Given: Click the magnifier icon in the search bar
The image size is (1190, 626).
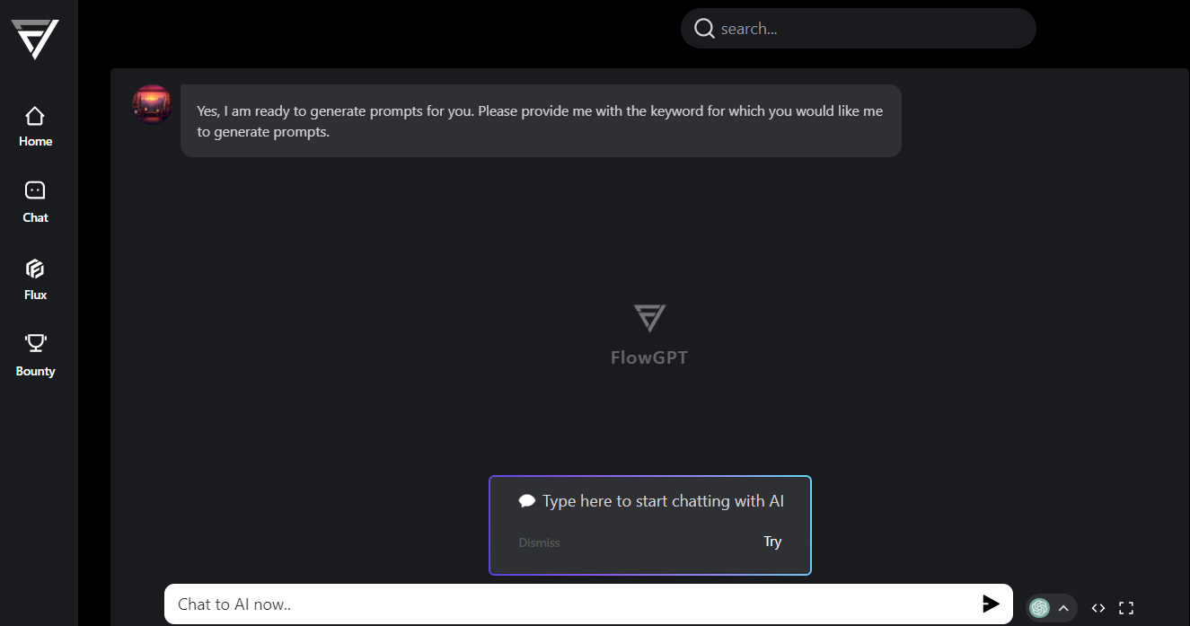Looking at the screenshot, I should click(x=704, y=29).
